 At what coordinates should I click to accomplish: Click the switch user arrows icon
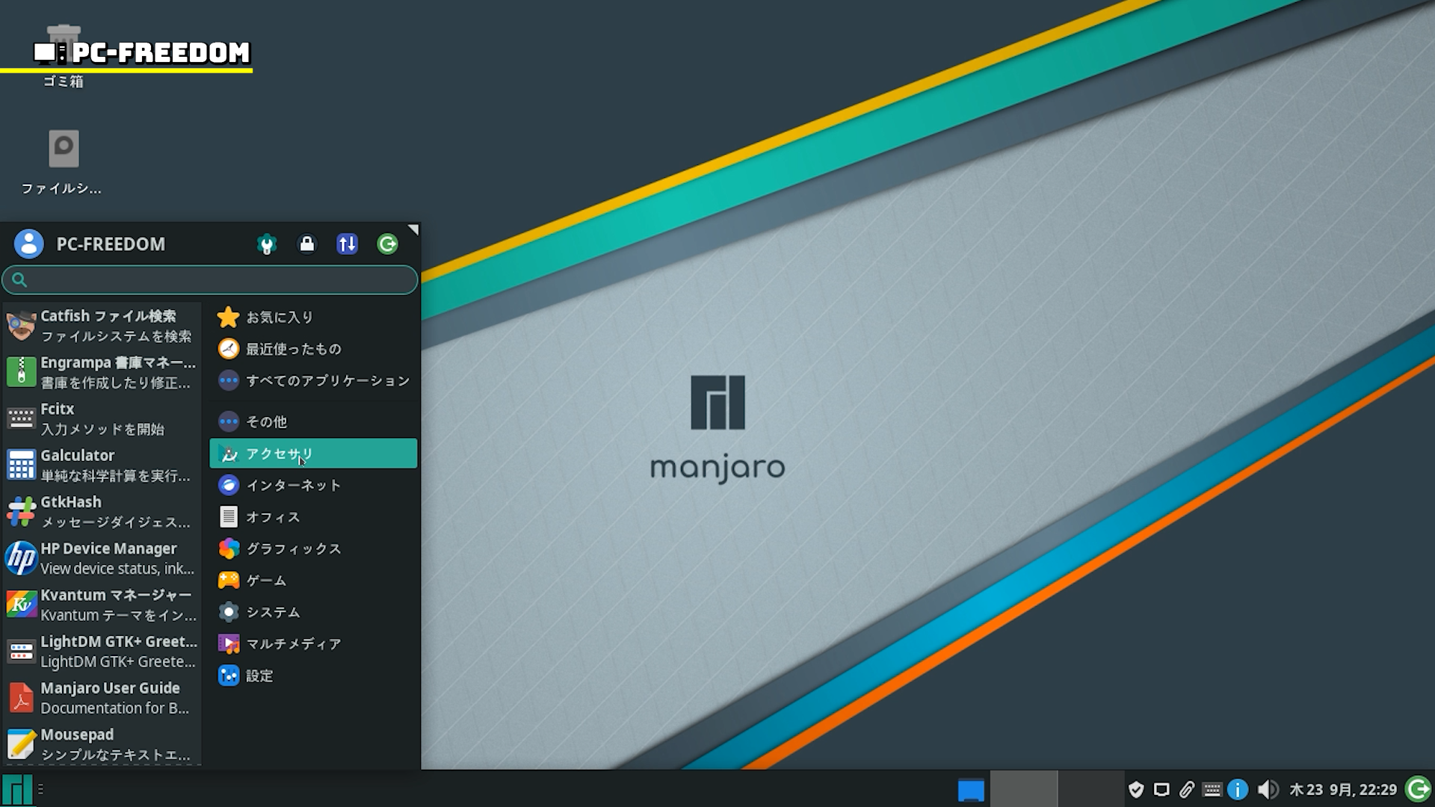click(x=347, y=244)
